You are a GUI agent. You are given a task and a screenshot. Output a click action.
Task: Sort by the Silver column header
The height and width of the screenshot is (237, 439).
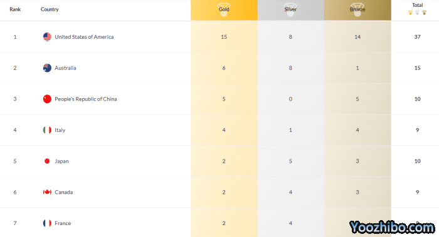[290, 10]
